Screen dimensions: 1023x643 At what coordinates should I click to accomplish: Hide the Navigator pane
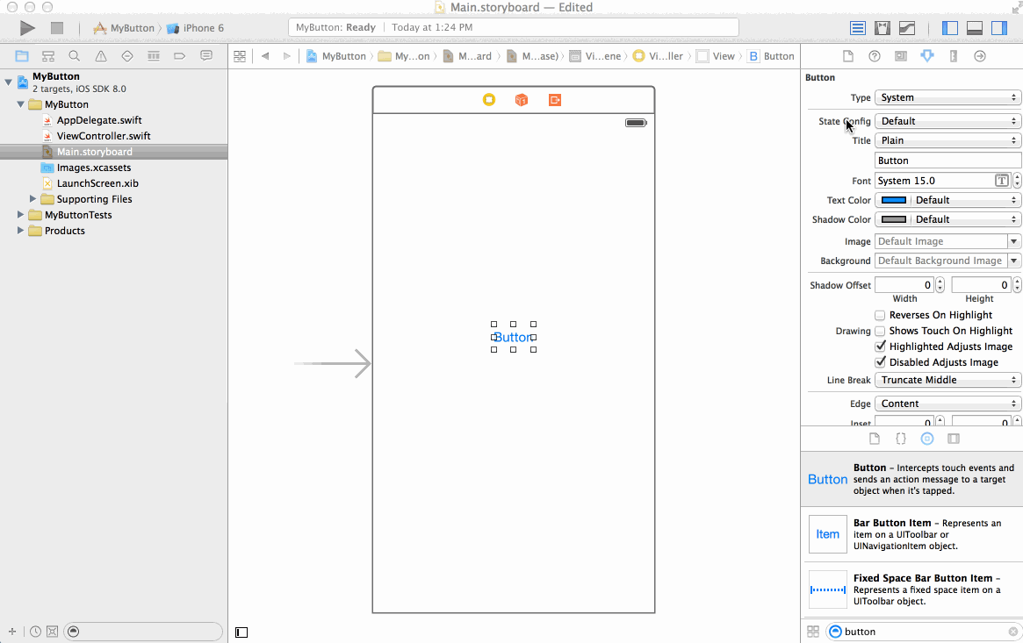pyautogui.click(x=950, y=28)
